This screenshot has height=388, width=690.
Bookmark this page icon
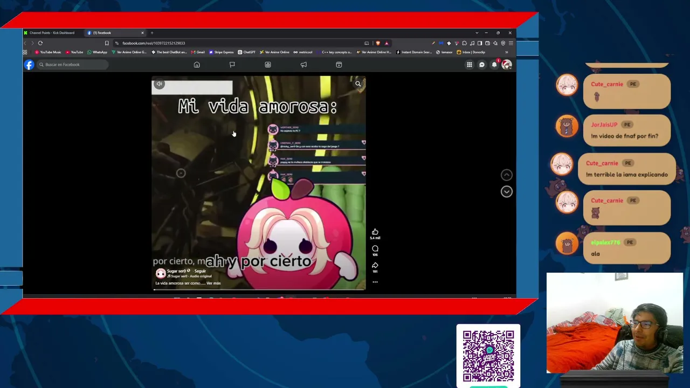[107, 43]
